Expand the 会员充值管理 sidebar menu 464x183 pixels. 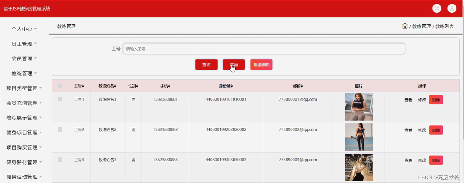click(24, 103)
